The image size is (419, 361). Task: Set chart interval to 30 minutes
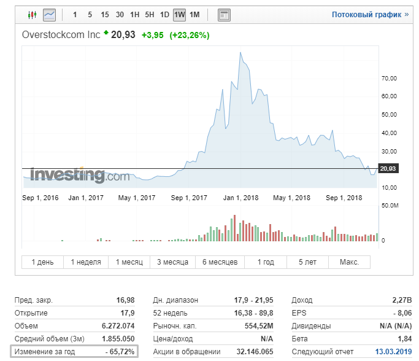click(x=120, y=15)
